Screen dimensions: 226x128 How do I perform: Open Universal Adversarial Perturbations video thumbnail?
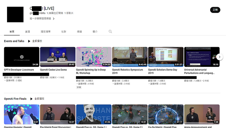tap(202, 57)
